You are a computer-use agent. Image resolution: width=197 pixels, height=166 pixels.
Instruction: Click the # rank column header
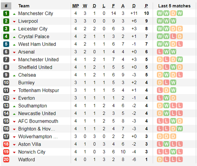coord(6,6)
